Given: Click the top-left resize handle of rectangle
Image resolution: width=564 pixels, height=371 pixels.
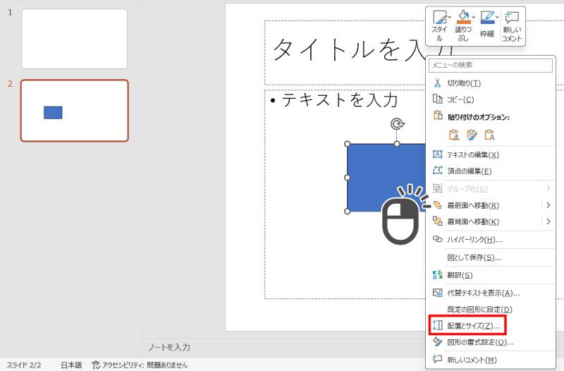Looking at the screenshot, I should coord(347,144).
